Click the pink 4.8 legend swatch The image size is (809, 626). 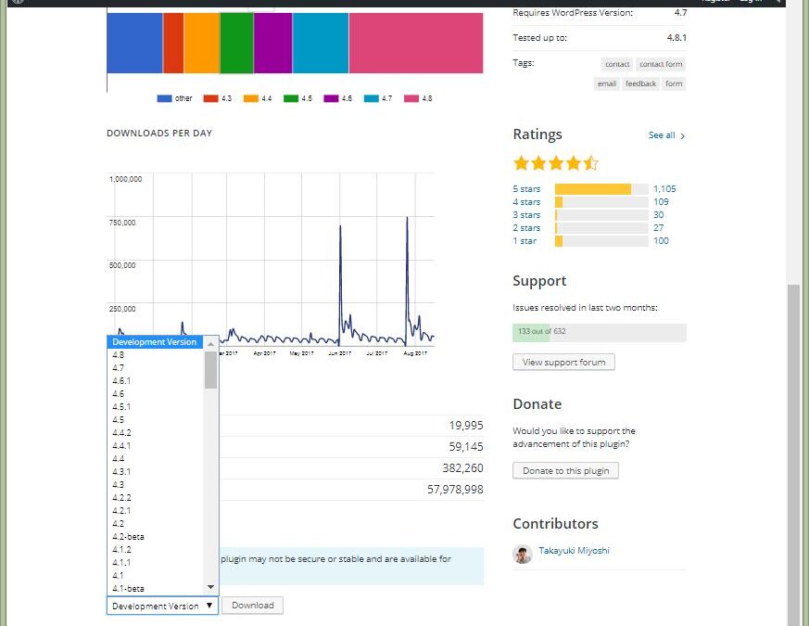[411, 98]
